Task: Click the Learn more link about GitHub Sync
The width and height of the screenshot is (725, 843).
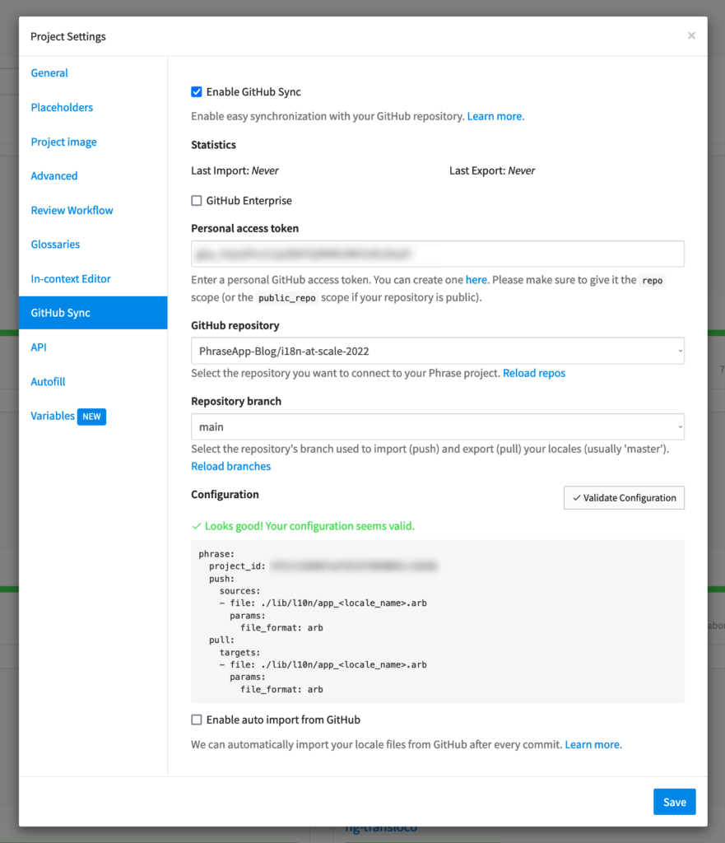Action: [493, 116]
